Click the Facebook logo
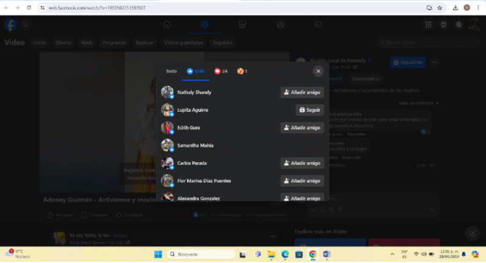 (10, 25)
